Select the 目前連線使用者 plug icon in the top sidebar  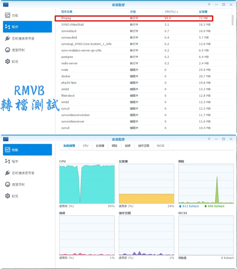[8, 38]
